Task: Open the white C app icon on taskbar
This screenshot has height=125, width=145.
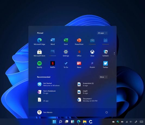Action: [x=91, y=122]
